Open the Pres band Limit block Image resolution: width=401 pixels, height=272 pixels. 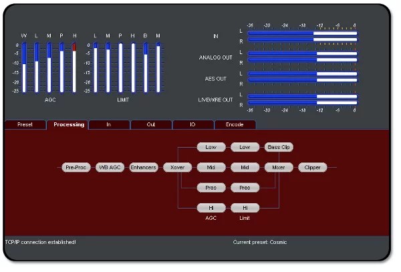point(245,188)
